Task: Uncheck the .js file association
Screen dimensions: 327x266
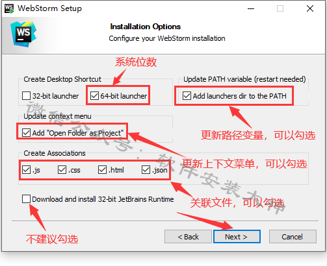Action: coord(26,170)
